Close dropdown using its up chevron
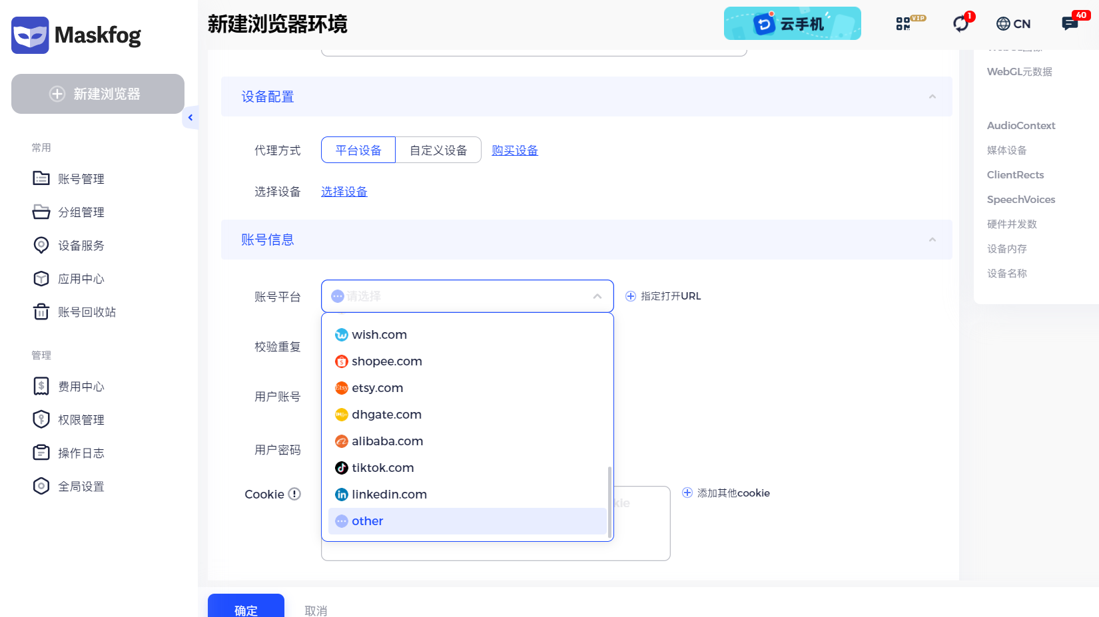 (597, 296)
